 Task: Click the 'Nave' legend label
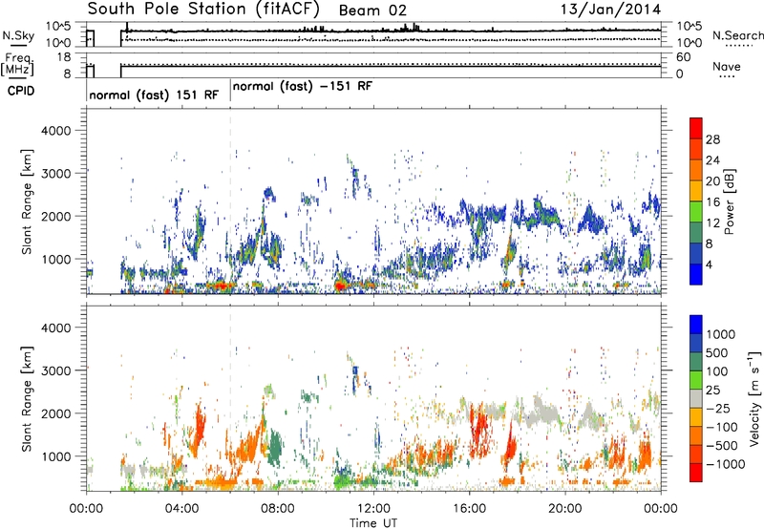coord(726,66)
